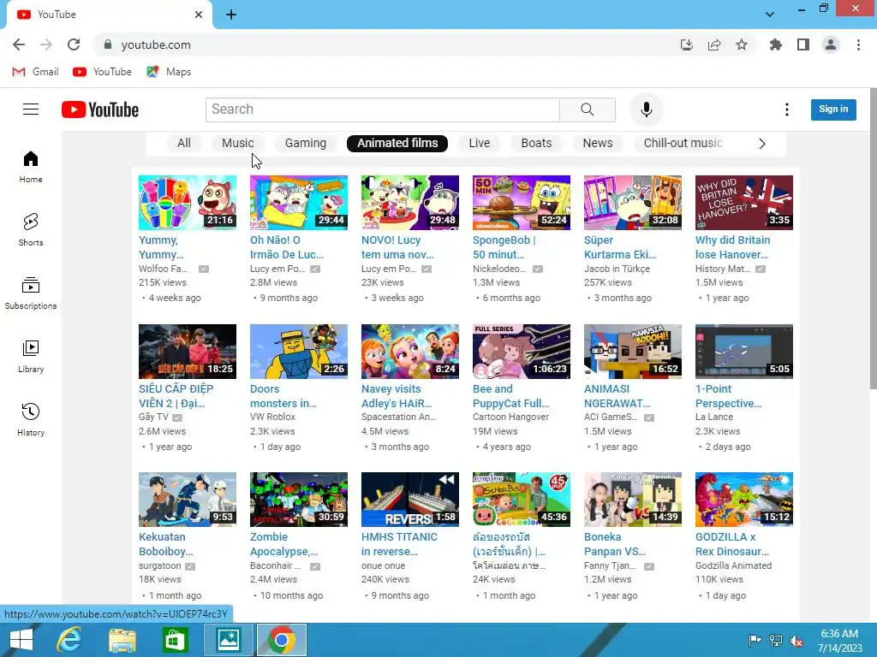Open the ANIMASI NGERAWAT video thumbnail
Viewport: 877px width, 657px height.
pyautogui.click(x=633, y=352)
